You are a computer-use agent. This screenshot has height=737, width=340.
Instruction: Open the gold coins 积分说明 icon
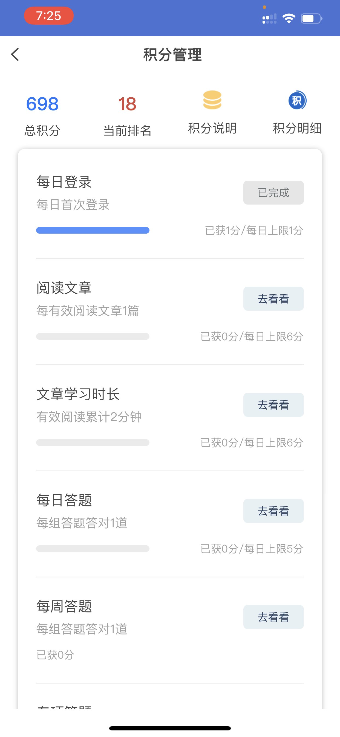click(x=212, y=100)
